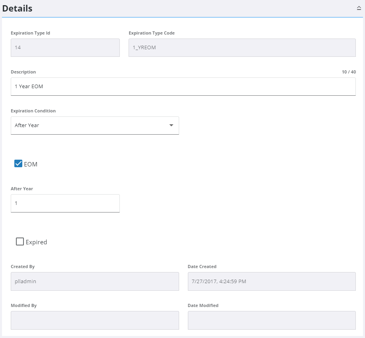Tick the Expired checkbox
This screenshot has width=365, height=338.
point(20,241)
